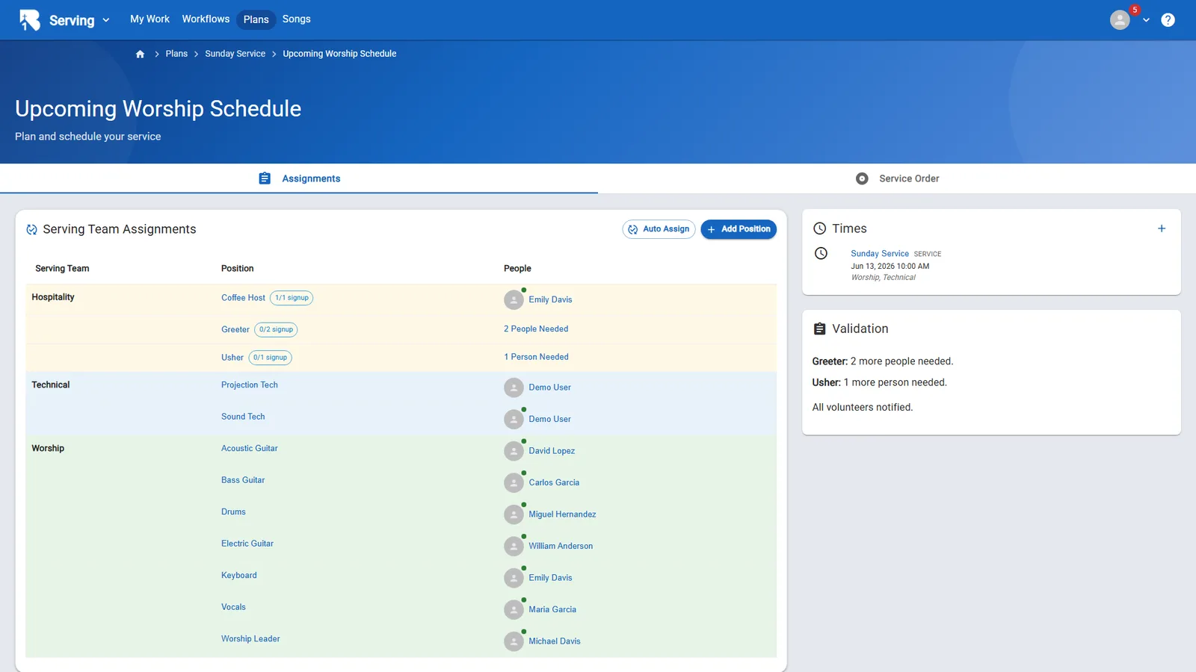The image size is (1196, 672).
Task: Expand the user account dropdown arrow
Action: (1146, 20)
